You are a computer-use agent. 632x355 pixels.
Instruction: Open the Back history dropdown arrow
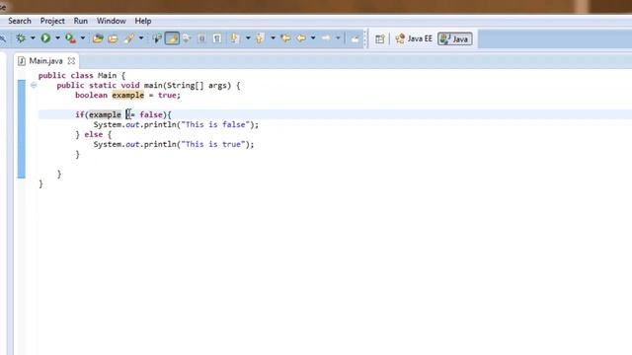[x=313, y=38]
